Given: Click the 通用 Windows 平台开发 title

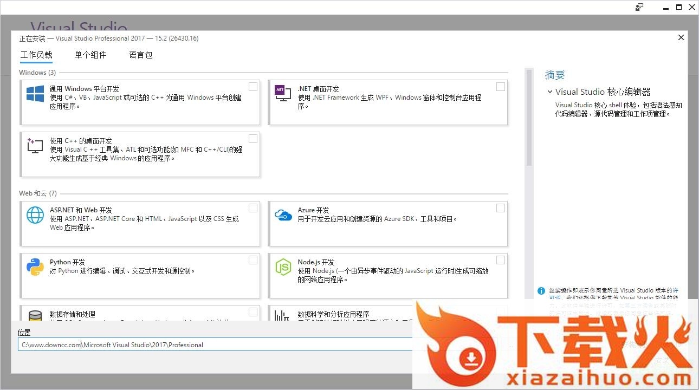Looking at the screenshot, I should (85, 89).
